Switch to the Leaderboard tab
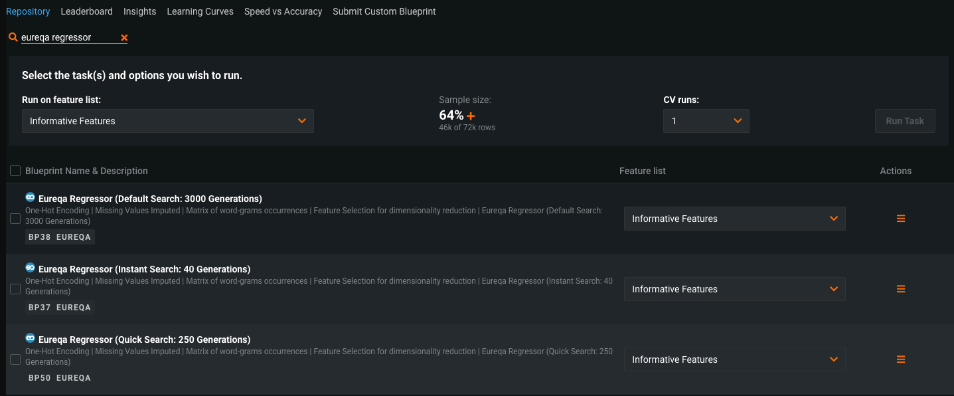The height and width of the screenshot is (396, 954). [x=86, y=11]
